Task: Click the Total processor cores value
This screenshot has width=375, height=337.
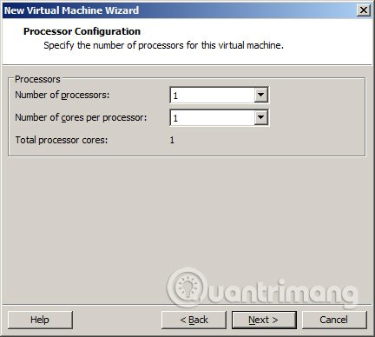Action: click(x=172, y=140)
